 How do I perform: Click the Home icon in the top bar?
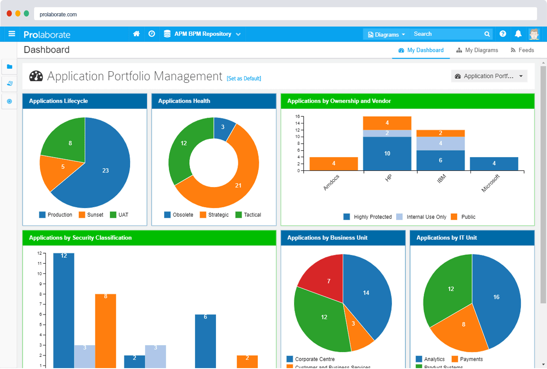(136, 34)
